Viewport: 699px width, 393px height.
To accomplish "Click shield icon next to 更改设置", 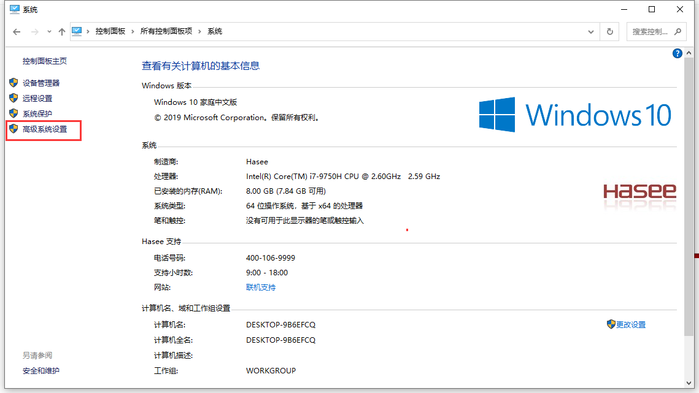I will [x=611, y=324].
